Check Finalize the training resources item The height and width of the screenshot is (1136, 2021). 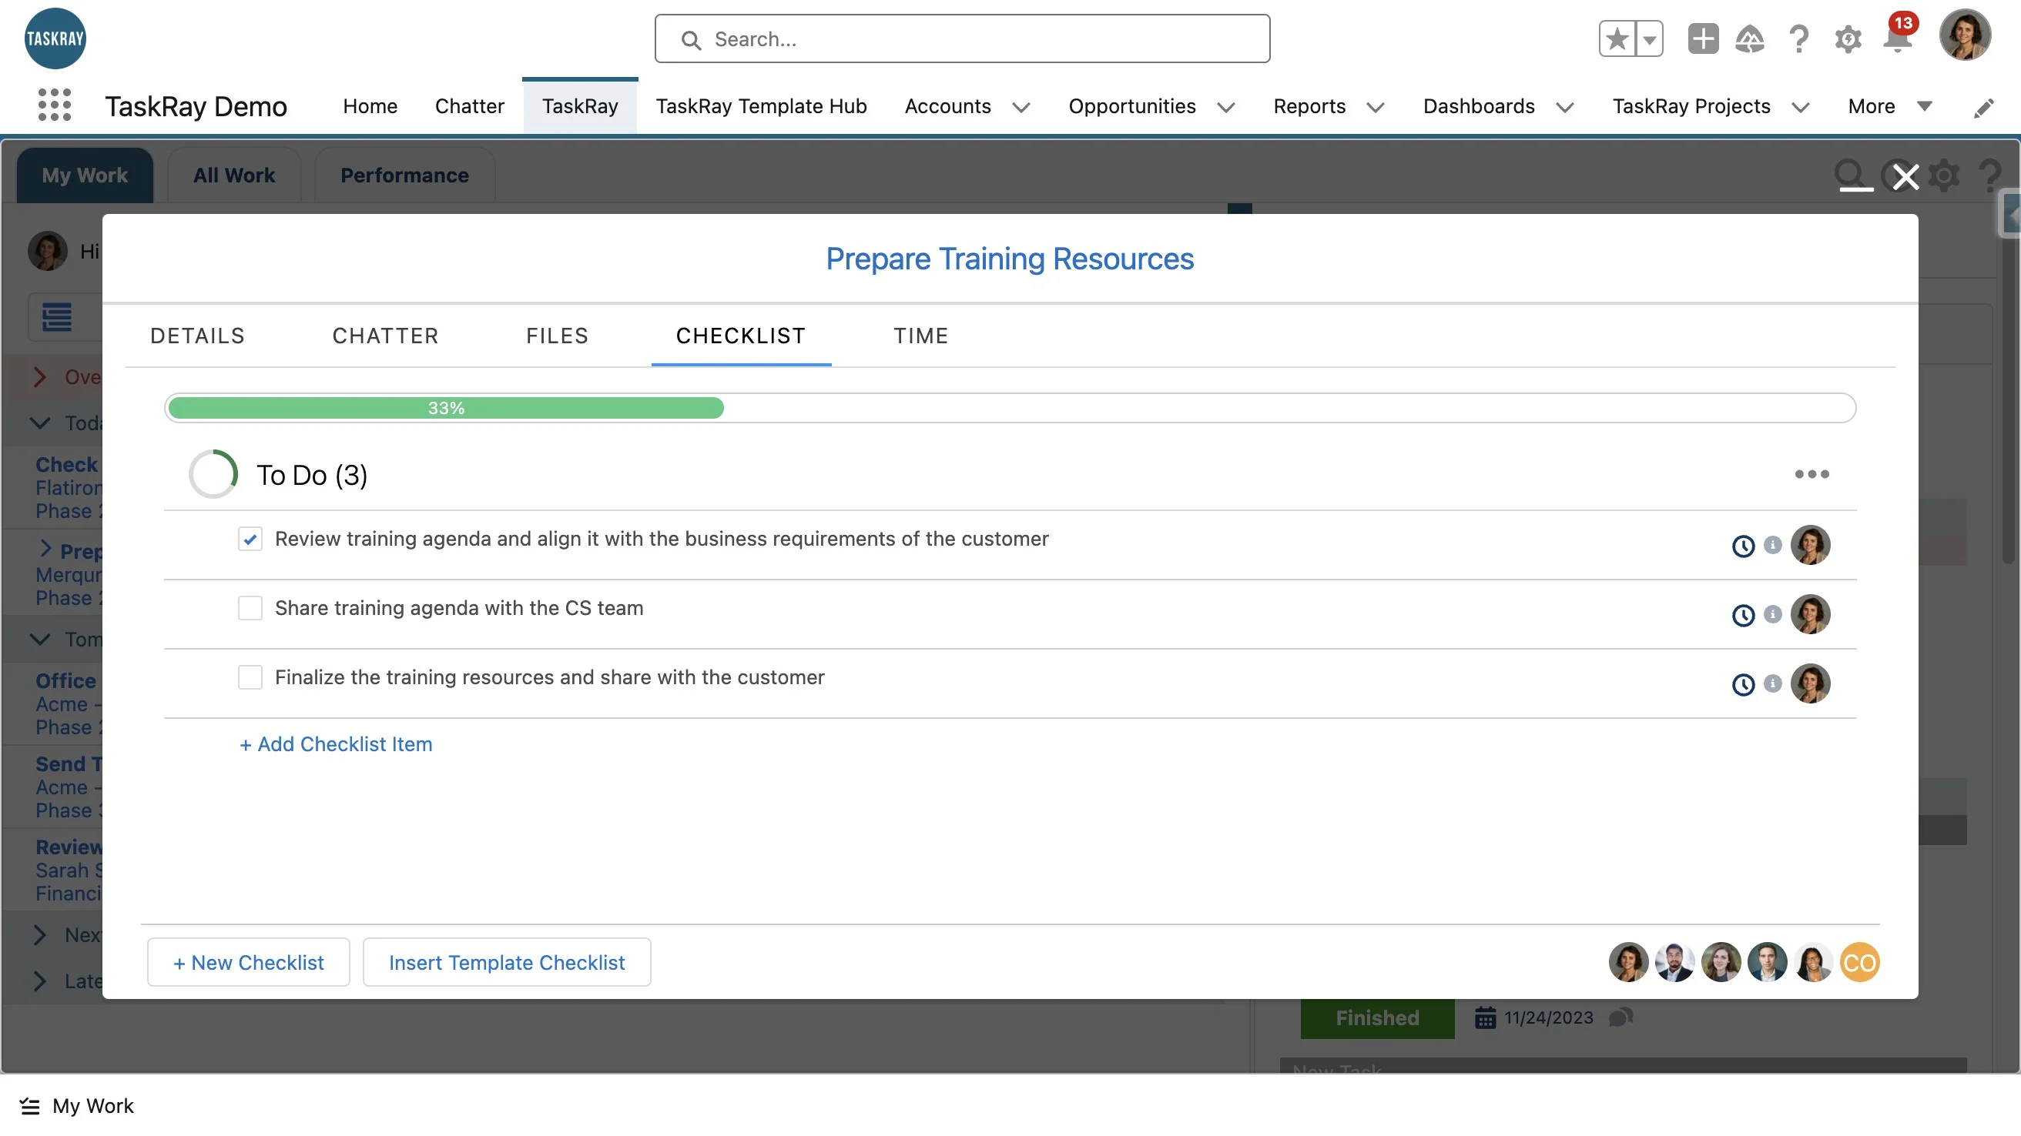point(250,677)
